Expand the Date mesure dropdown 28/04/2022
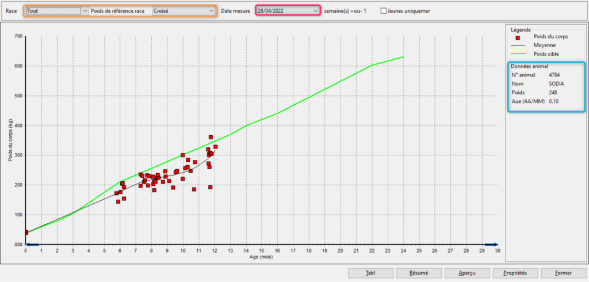The height and width of the screenshot is (282, 589). (x=316, y=11)
